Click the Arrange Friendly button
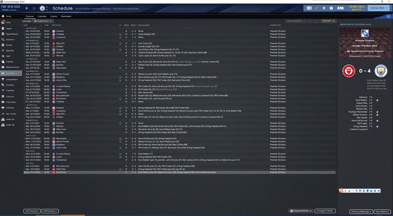393x216 pixels. click(325, 211)
